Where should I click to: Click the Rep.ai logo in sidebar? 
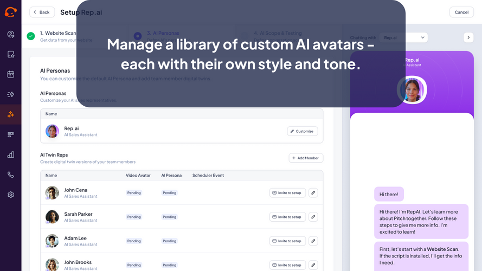pyautogui.click(x=10, y=12)
